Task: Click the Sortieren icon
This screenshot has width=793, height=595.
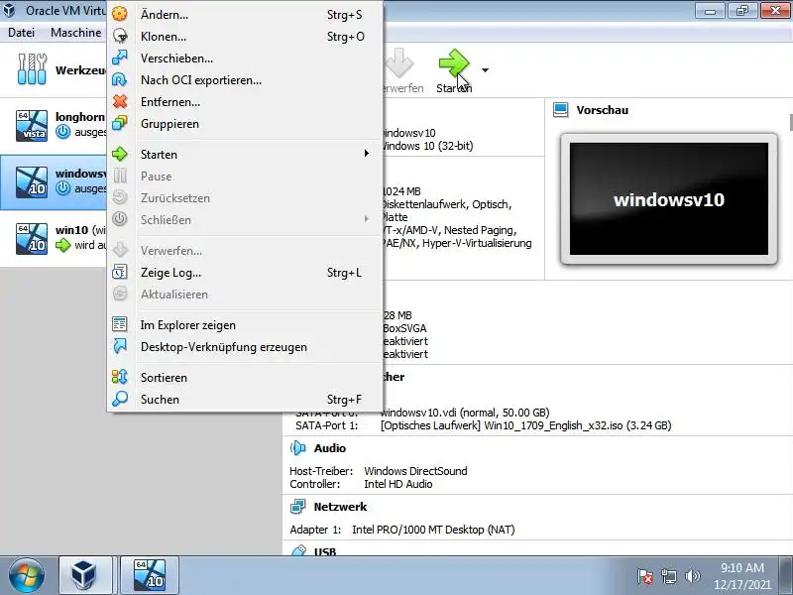Action: tap(120, 377)
